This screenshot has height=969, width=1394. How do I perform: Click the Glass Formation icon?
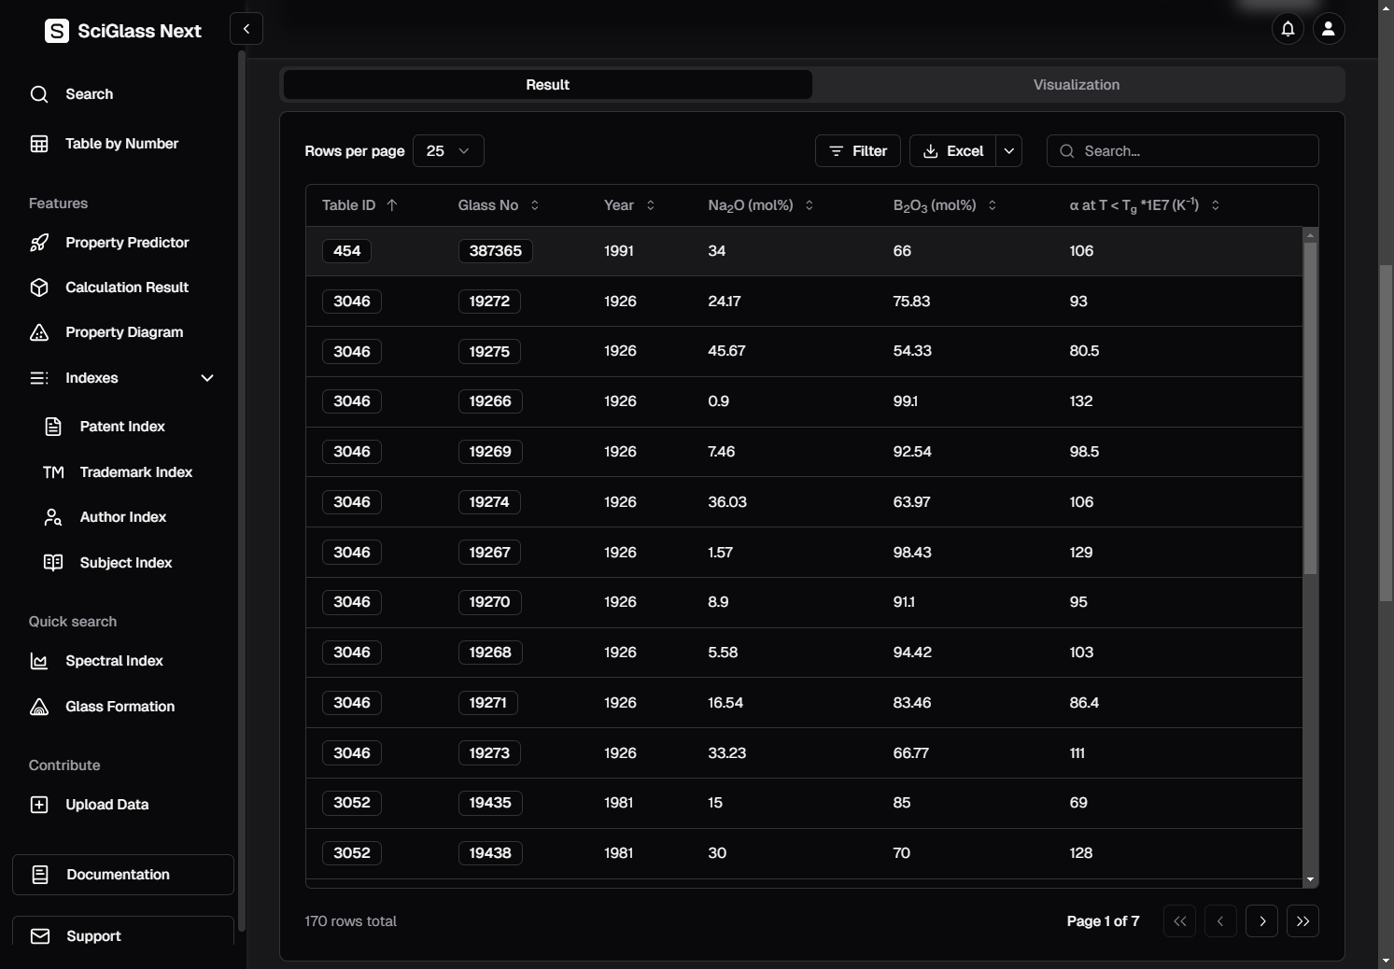tap(39, 707)
